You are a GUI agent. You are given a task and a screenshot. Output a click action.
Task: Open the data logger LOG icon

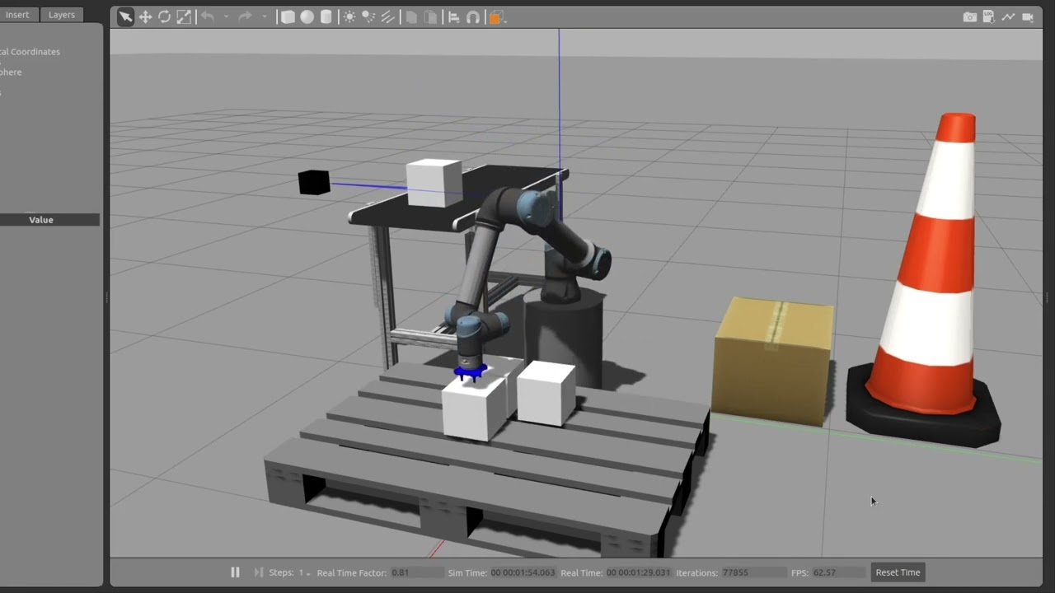(x=988, y=16)
